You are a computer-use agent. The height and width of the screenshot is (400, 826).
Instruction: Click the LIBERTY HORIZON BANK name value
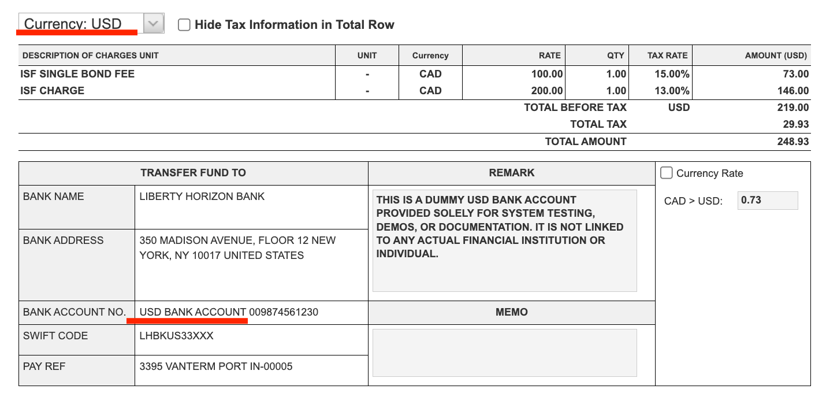(x=202, y=197)
